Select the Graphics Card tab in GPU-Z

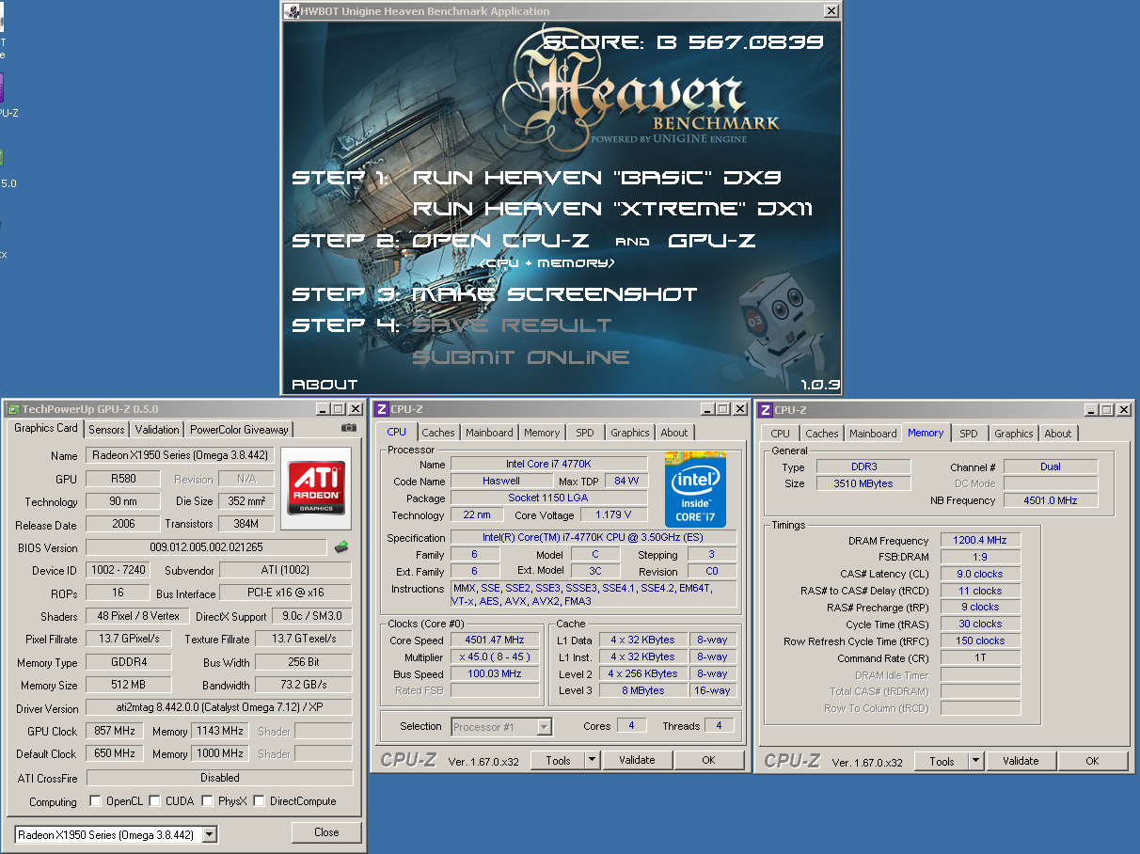[46, 428]
